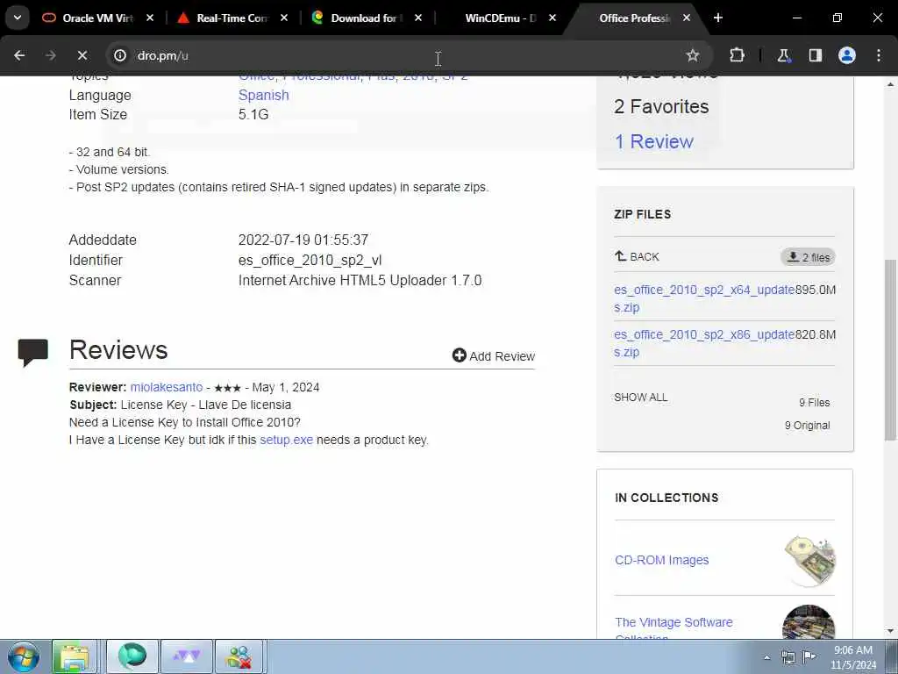
Task: Open the tab search chevron dropdown
Action: click(x=18, y=18)
